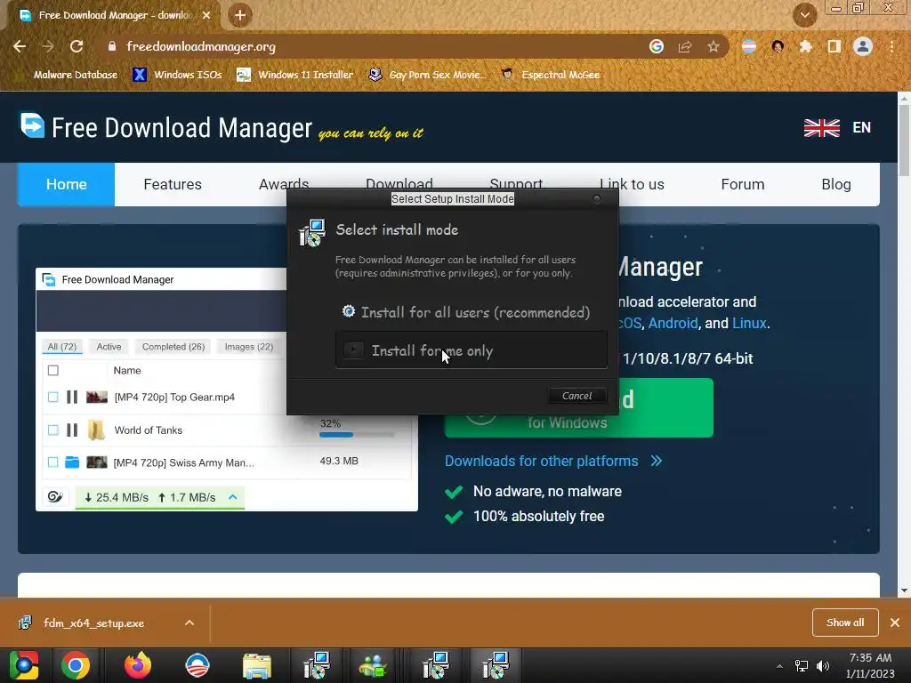911x683 pixels.
Task: Click pause icon for Top Gear.mp4
Action: click(x=72, y=398)
